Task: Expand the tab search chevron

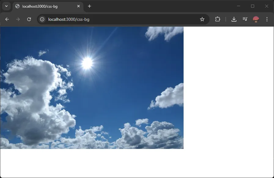Action: [6, 6]
